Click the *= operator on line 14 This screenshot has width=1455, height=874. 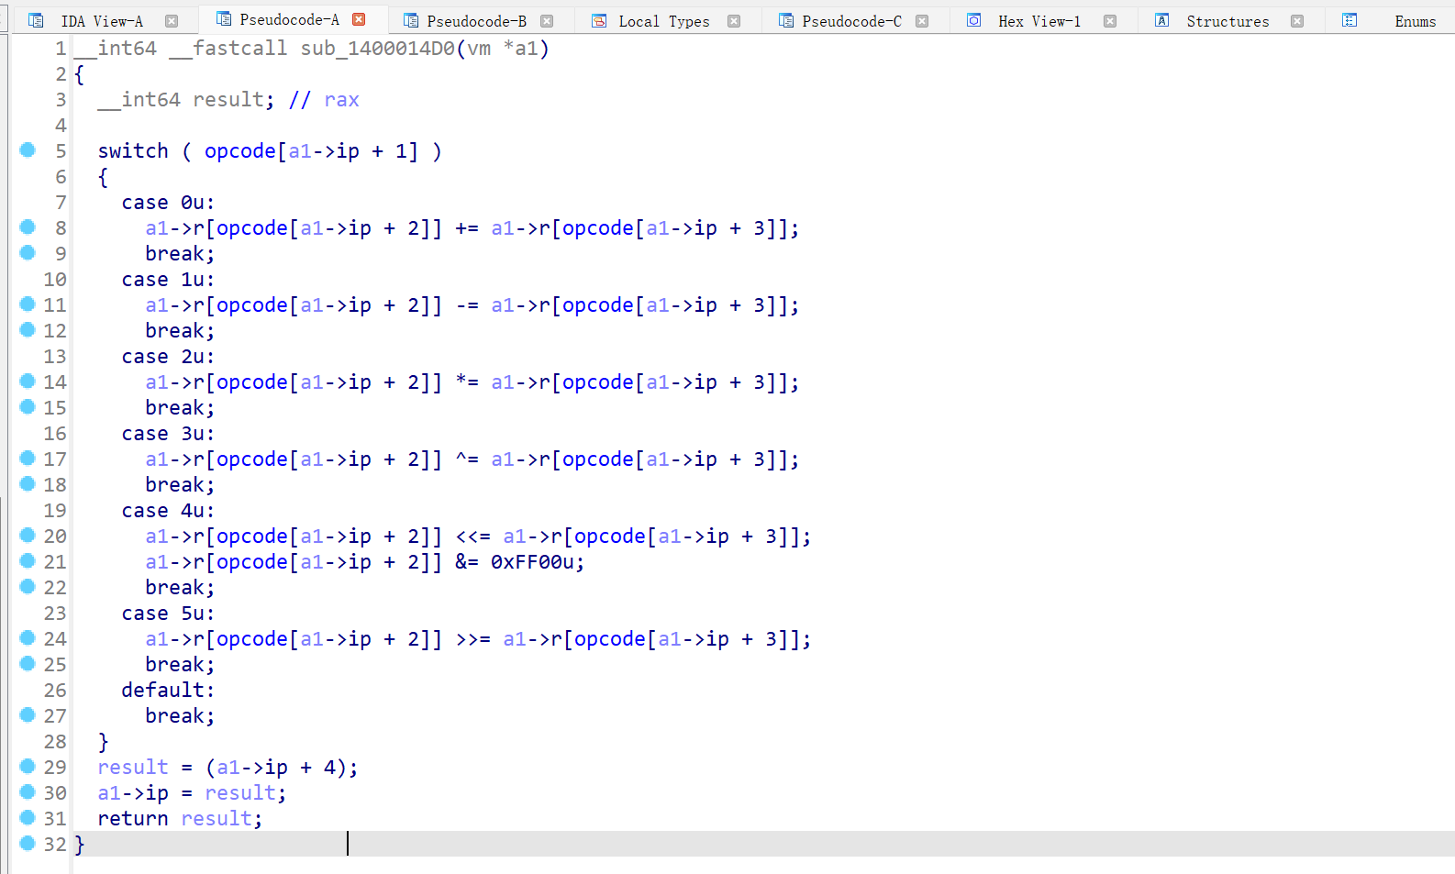point(467,382)
